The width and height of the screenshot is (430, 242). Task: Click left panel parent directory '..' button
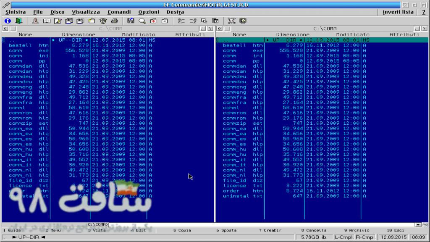point(203,29)
